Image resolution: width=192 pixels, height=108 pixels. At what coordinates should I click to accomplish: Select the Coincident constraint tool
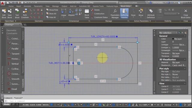[13, 38]
